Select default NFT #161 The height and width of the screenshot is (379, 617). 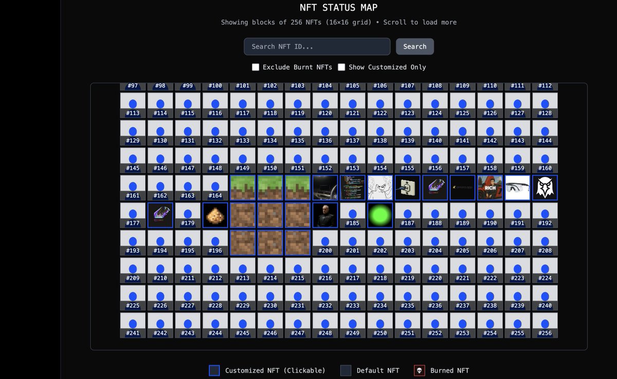(x=133, y=188)
